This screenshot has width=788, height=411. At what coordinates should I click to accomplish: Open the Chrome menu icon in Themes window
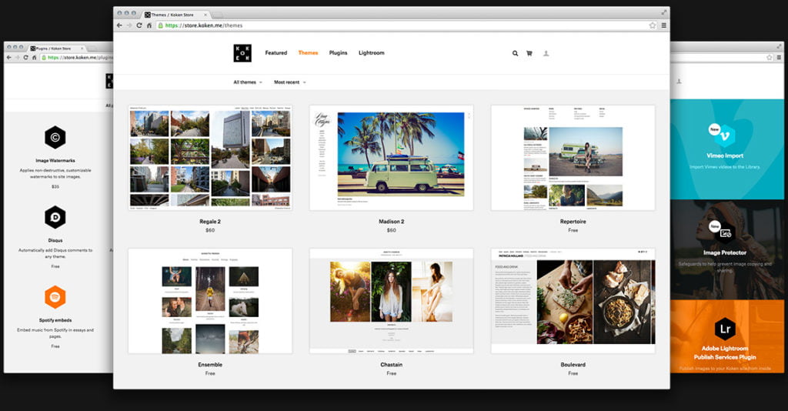pos(664,25)
